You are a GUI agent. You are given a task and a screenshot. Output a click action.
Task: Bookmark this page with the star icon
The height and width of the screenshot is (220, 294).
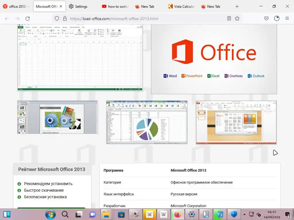[x=237, y=18]
